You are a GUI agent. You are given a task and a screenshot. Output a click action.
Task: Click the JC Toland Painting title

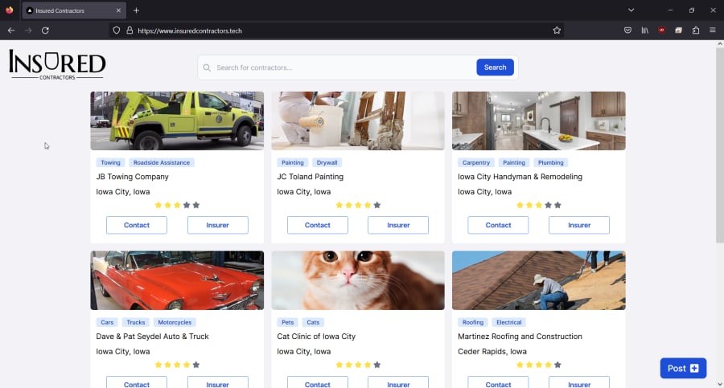point(311,177)
